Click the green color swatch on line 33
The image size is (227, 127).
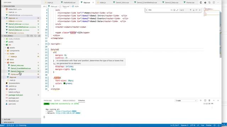pos(65,83)
